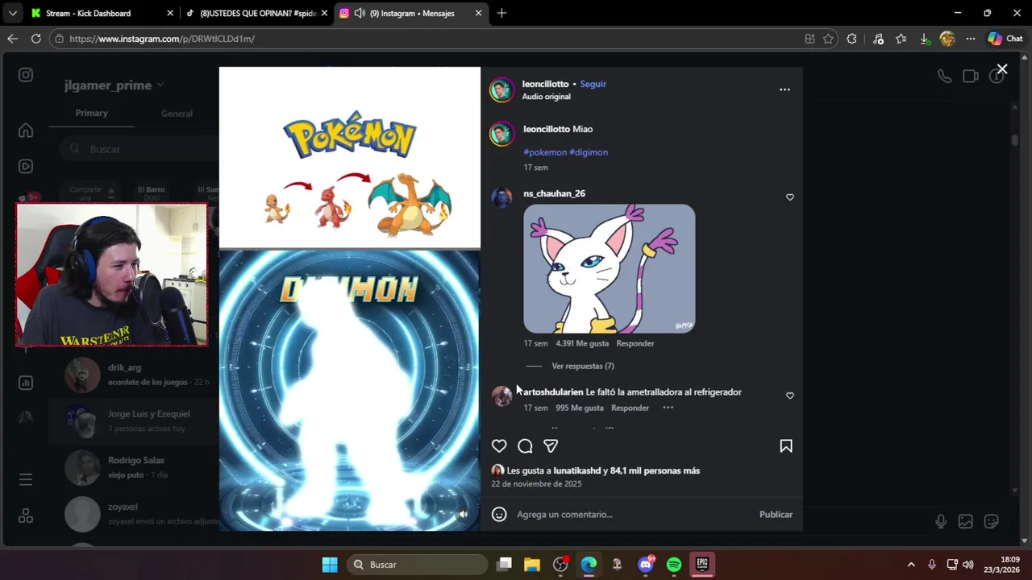Reload the Instagram page
Viewport: 1032px width, 580px height.
(x=35, y=39)
